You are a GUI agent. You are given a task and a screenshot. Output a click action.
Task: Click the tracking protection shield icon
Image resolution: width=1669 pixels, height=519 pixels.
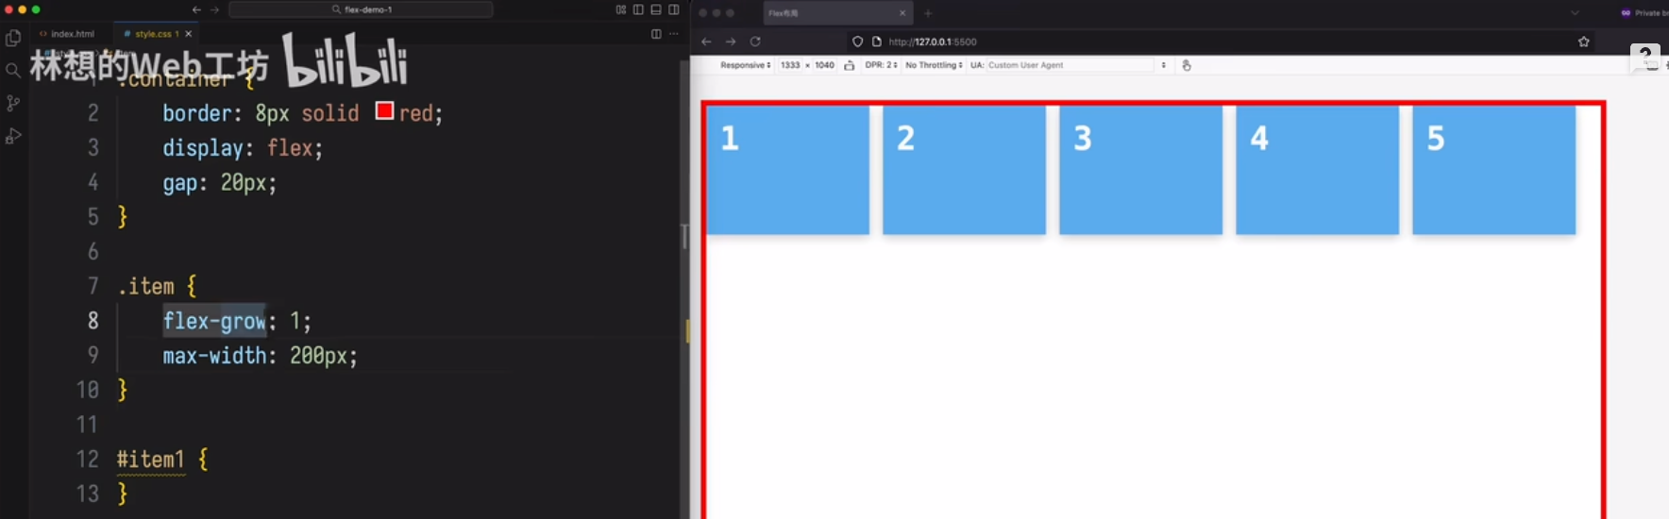857,42
